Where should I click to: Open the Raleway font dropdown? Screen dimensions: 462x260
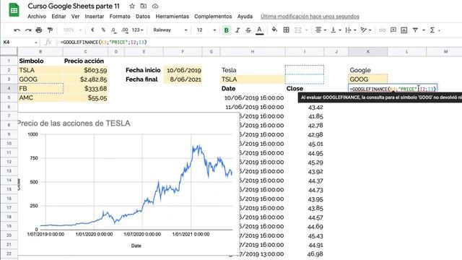(170, 30)
